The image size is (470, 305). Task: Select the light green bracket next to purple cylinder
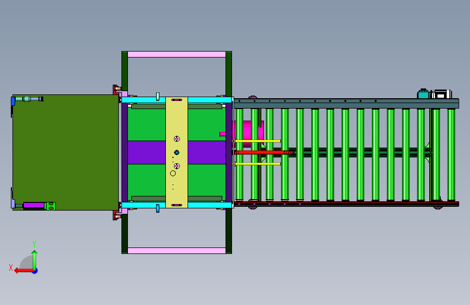(50, 206)
